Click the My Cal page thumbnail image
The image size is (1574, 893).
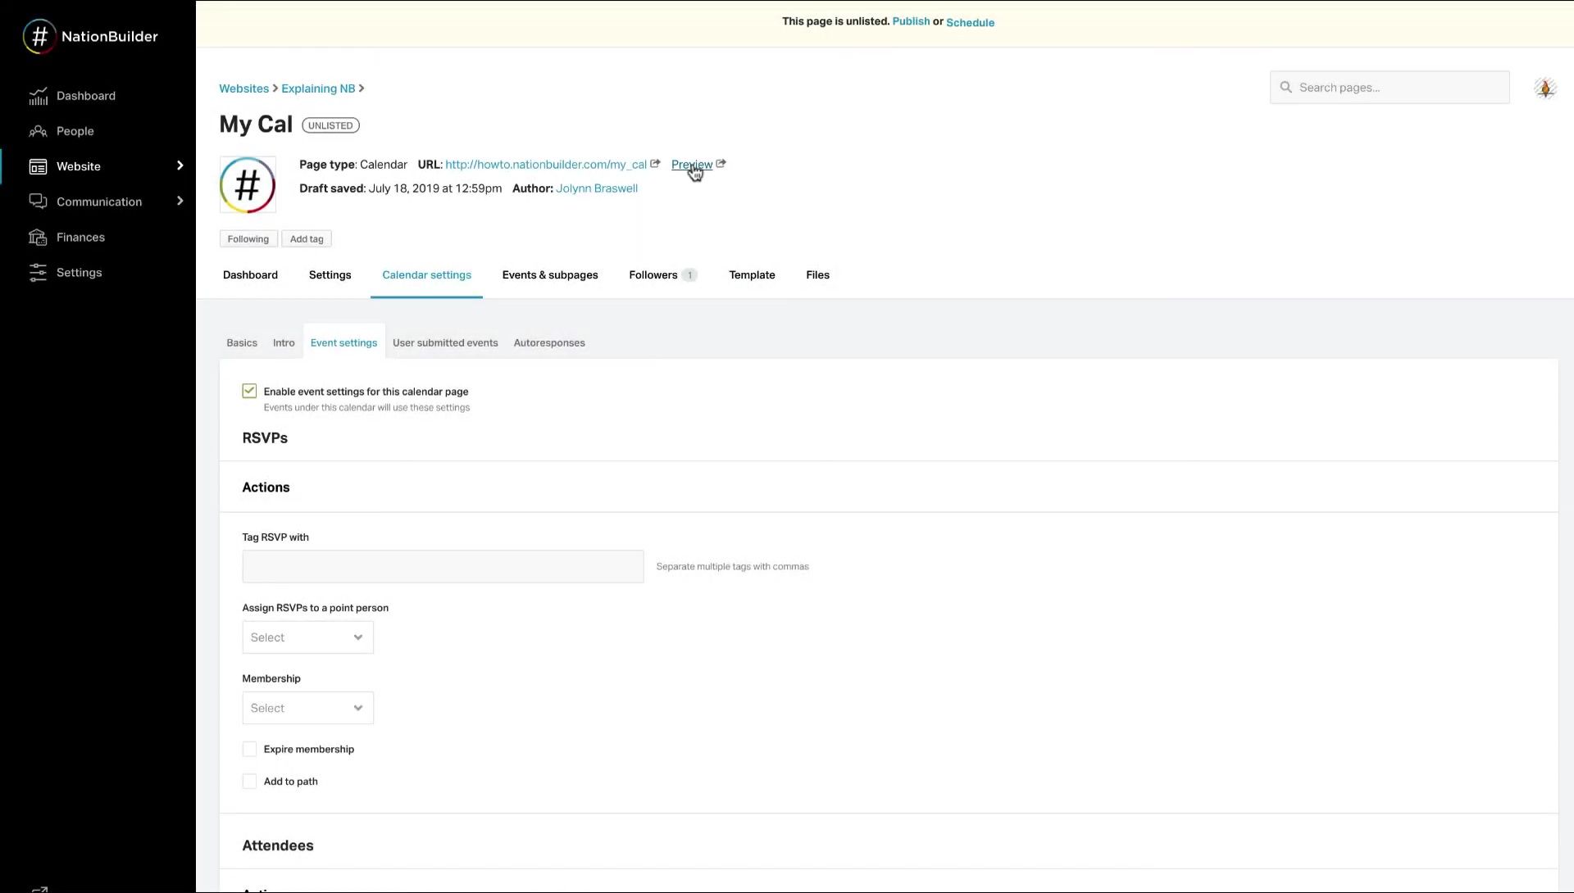(248, 184)
